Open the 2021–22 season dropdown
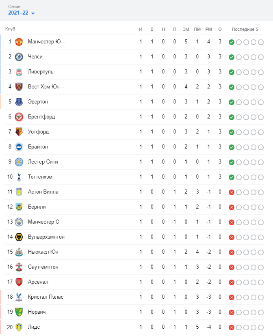273x336 pixels. 22,13
